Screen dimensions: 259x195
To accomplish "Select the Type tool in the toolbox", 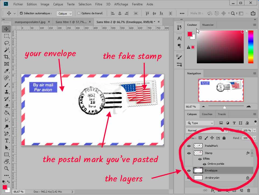I will (x=6, y=141).
